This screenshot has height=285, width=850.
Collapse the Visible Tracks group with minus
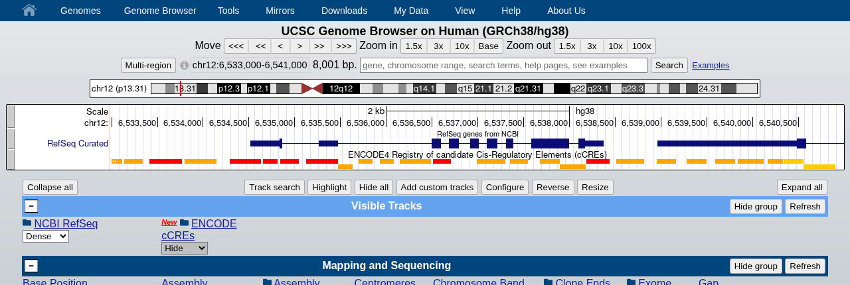pyautogui.click(x=31, y=206)
